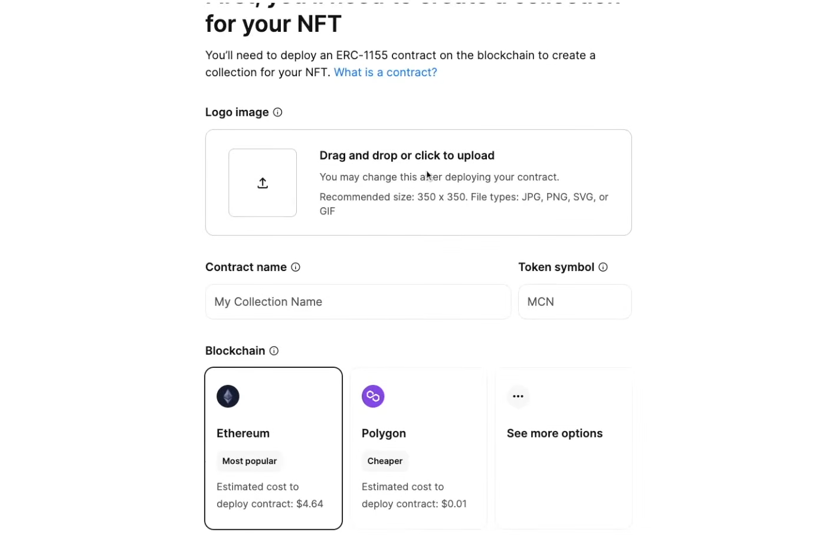Click the recommended size upload hint text

click(464, 204)
